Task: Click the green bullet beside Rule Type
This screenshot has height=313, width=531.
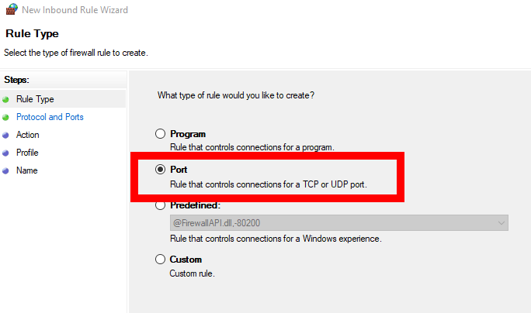Action: pyautogui.click(x=6, y=99)
